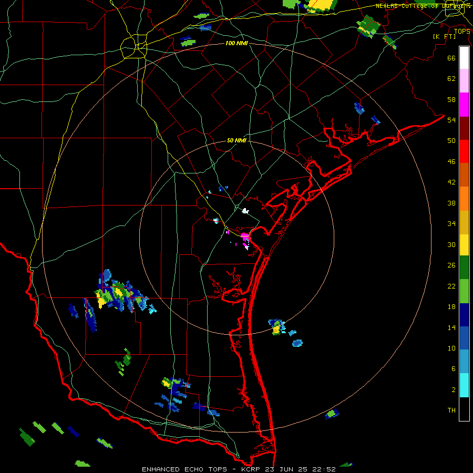Select the '18' legend value
Image resolution: width=473 pixels, height=473 pixels.
tap(451, 307)
